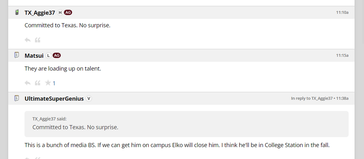Screen dimensions: 364x159
Task: Open UltimateSuperGenius's user profile
Action: (54, 98)
